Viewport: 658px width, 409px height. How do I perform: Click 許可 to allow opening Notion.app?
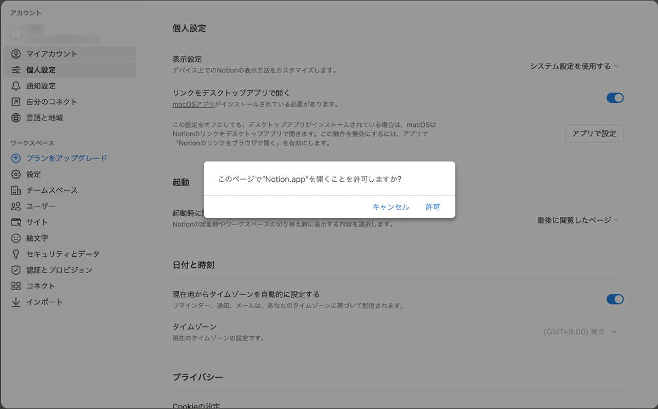click(x=433, y=207)
